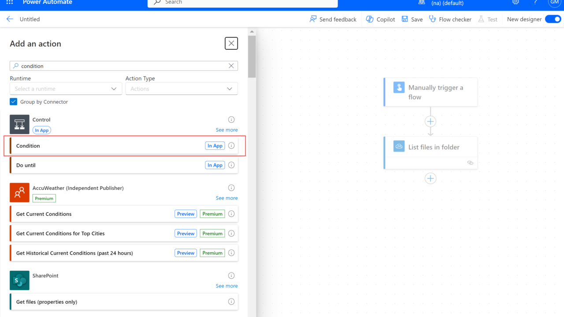Click the Manually trigger a flow icon
Screen dimensions: 564x317
pos(399,87)
